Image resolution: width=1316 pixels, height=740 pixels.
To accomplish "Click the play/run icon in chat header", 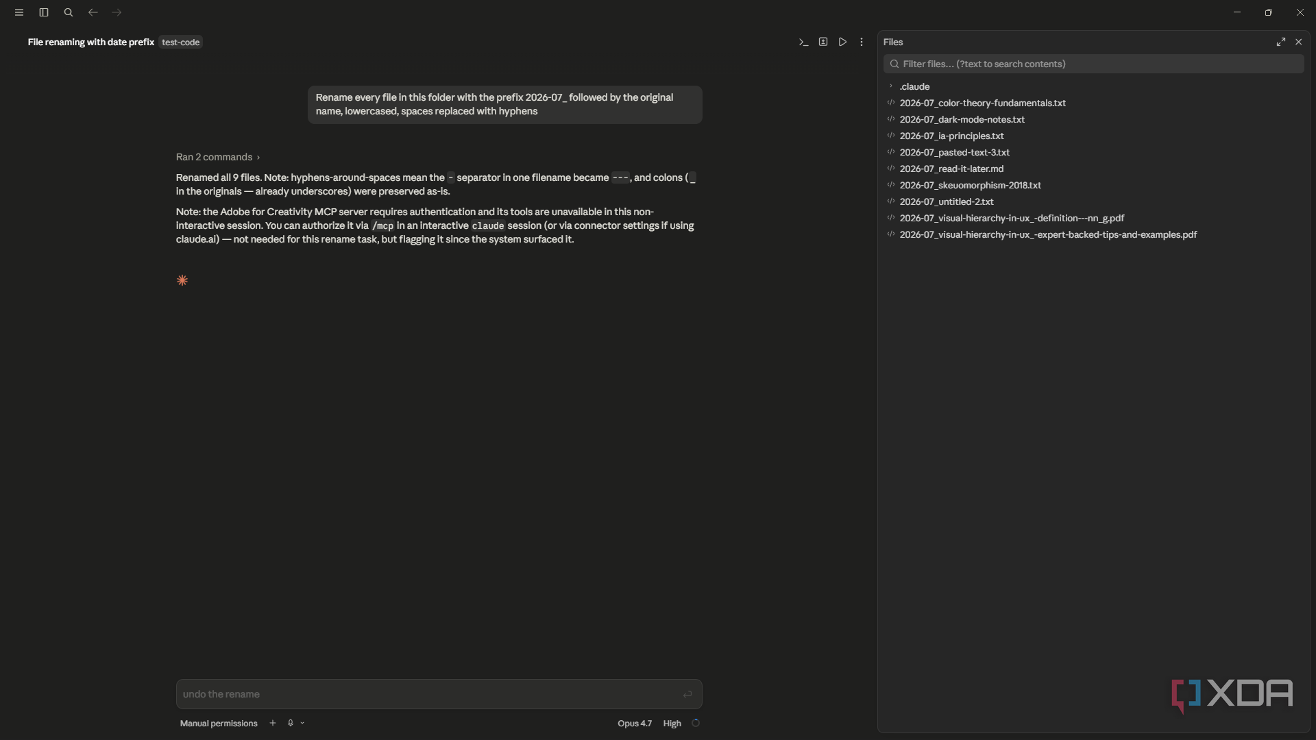I will click(842, 42).
